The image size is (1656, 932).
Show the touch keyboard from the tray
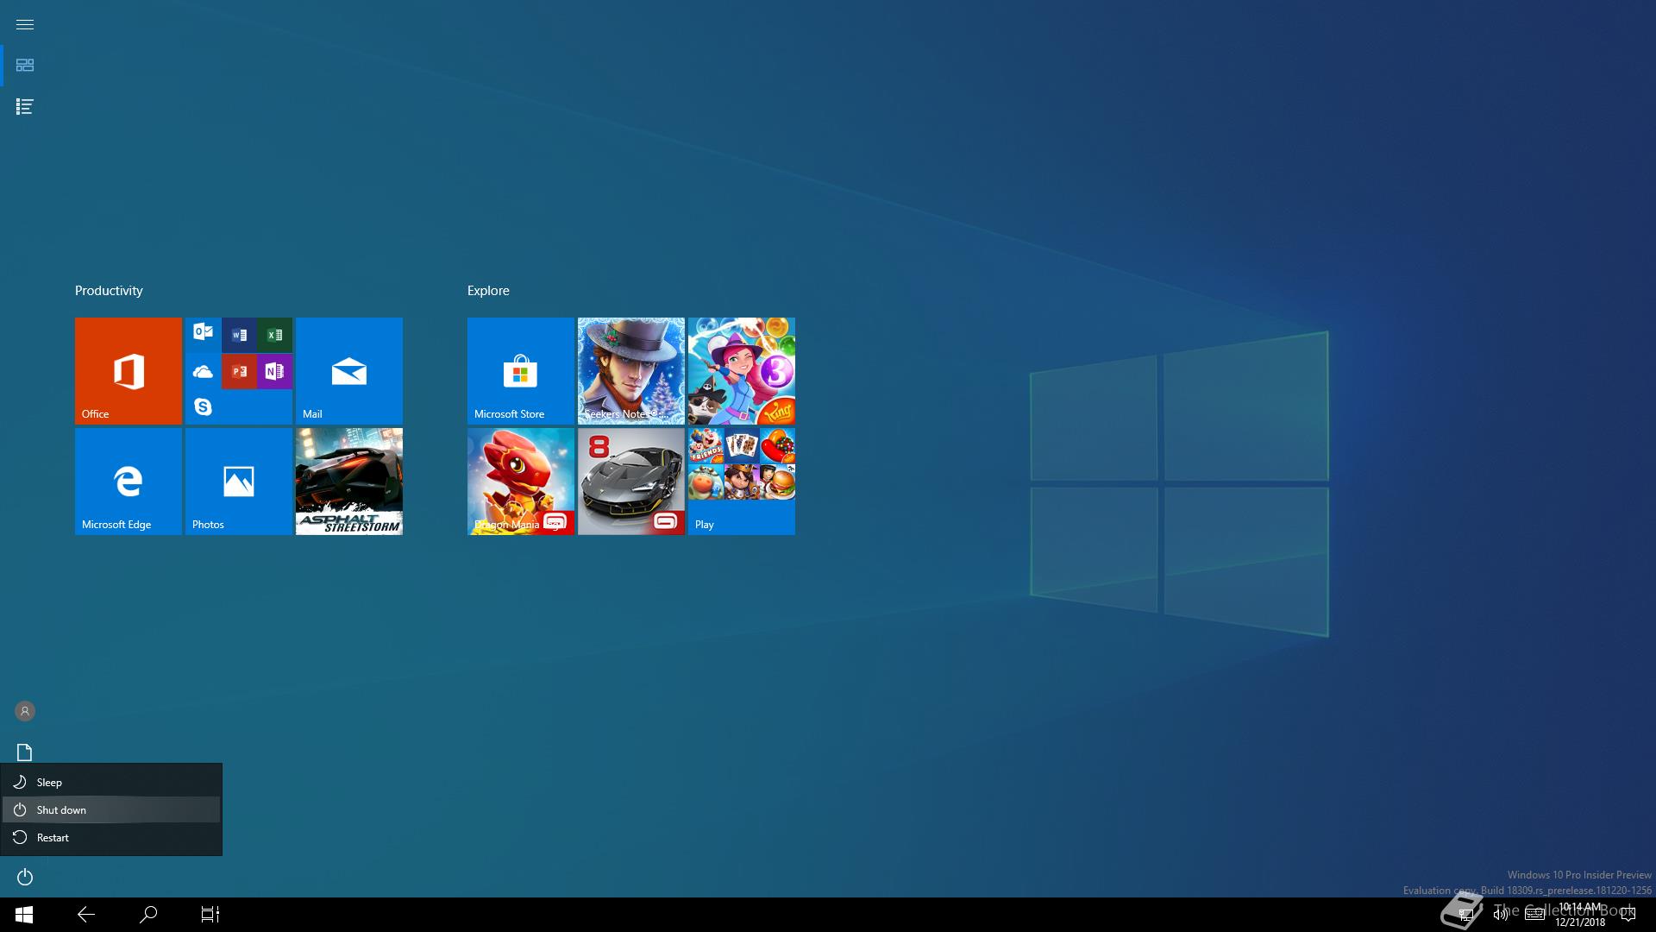(1534, 915)
